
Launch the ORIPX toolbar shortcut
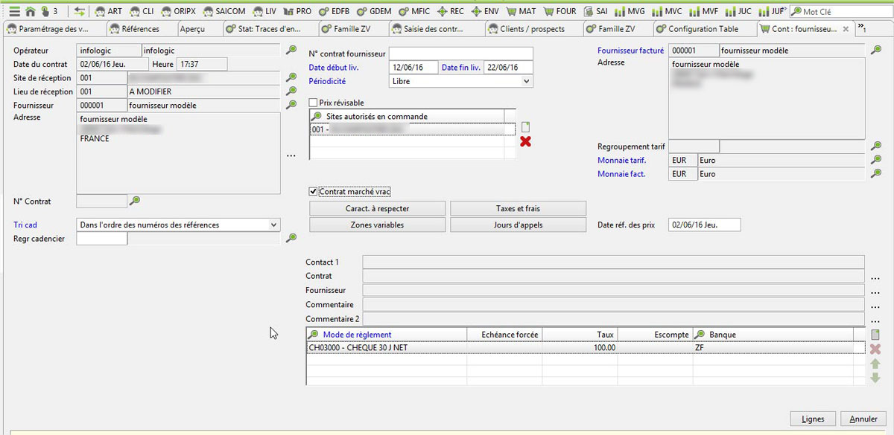178,11
